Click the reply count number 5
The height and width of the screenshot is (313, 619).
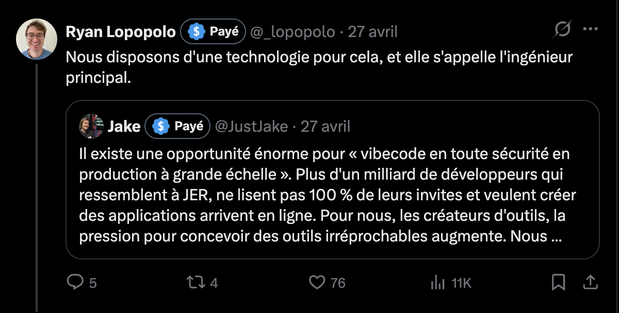point(93,283)
